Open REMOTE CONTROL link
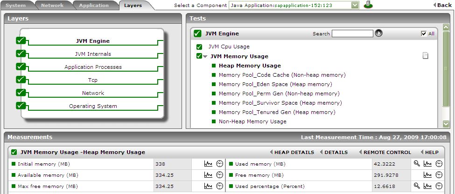The height and width of the screenshot is (194, 455). 385,153
